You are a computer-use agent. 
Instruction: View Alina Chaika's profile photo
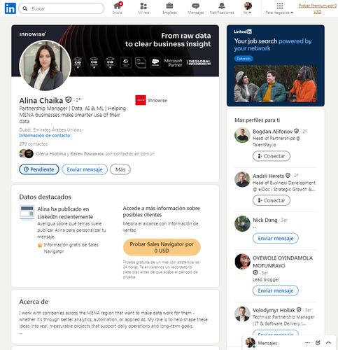pyautogui.click(x=45, y=66)
